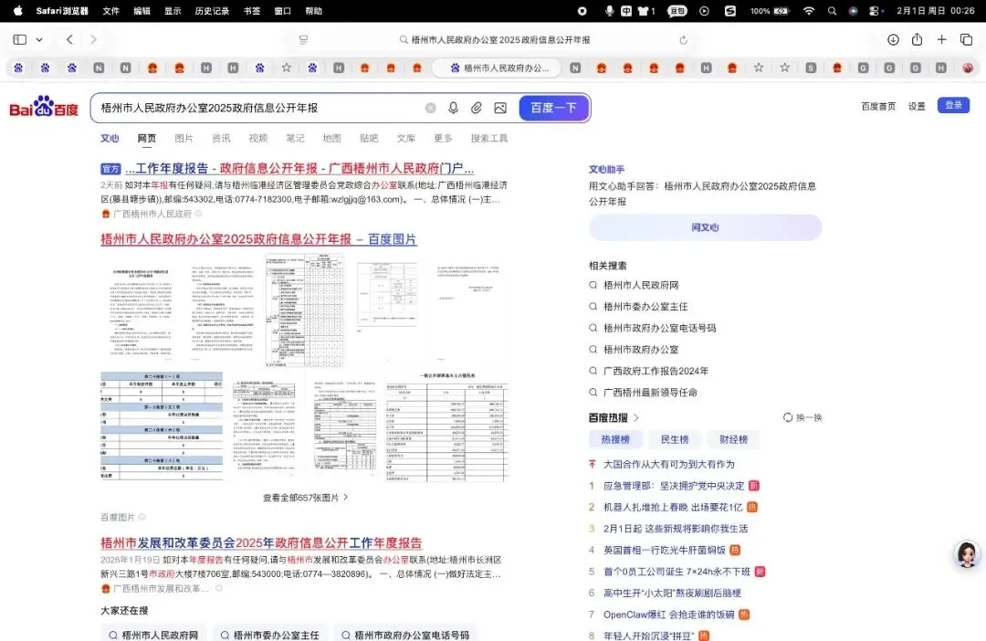This screenshot has width=986, height=641.
Task: Open the Apple menu
Action: coord(17,11)
